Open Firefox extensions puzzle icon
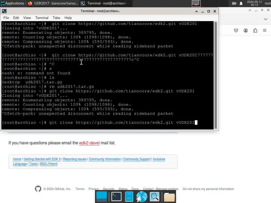 point(255,31)
